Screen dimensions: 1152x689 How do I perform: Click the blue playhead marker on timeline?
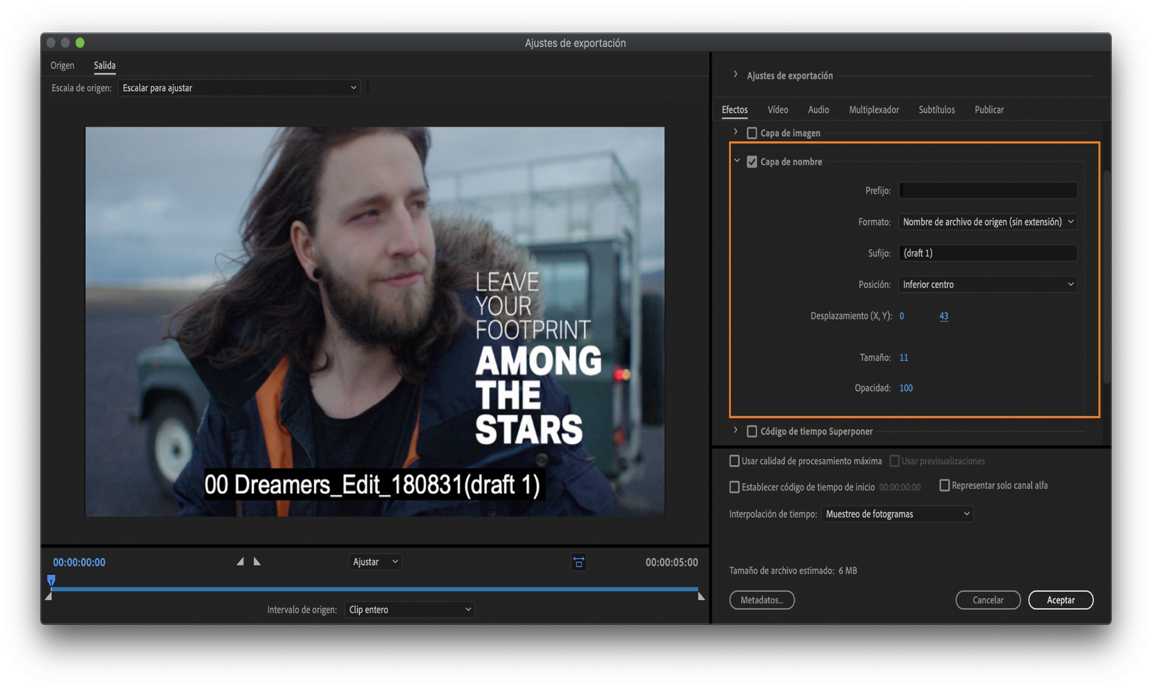51,580
